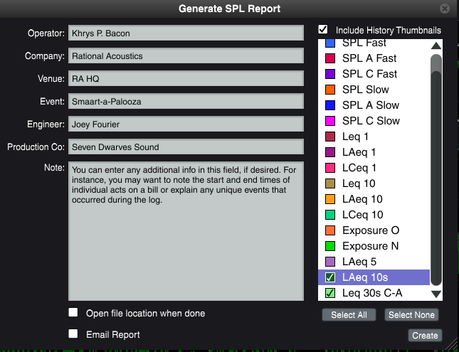
Task: Select the "LCeq 1" list row
Action: point(374,168)
